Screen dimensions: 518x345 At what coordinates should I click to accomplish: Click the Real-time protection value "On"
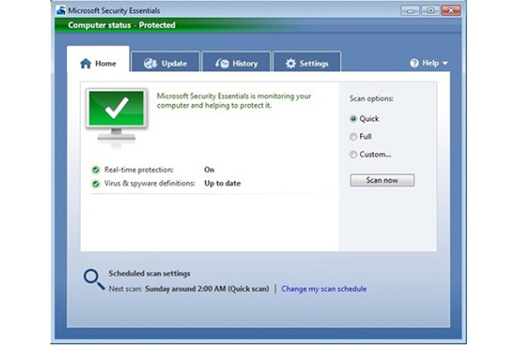pyautogui.click(x=209, y=170)
